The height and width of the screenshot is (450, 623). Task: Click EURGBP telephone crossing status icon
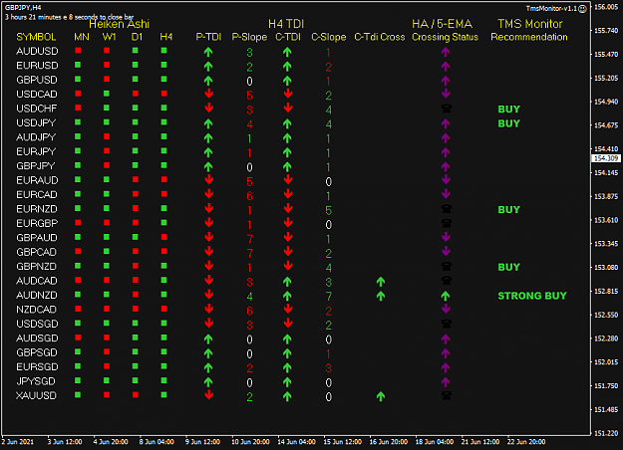(x=447, y=223)
